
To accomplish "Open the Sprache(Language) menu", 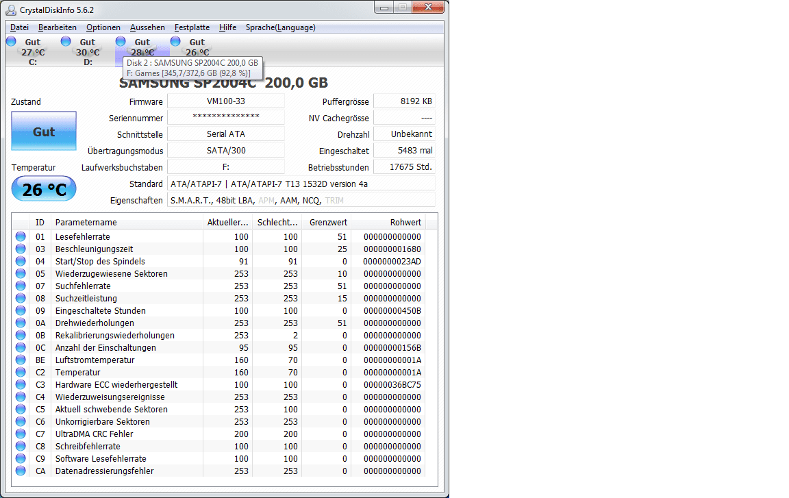I will 280,27.
